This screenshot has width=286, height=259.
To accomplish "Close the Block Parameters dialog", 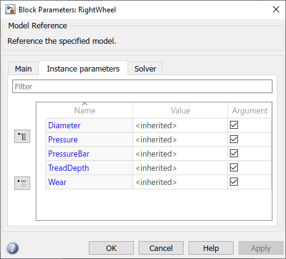I will [x=276, y=9].
